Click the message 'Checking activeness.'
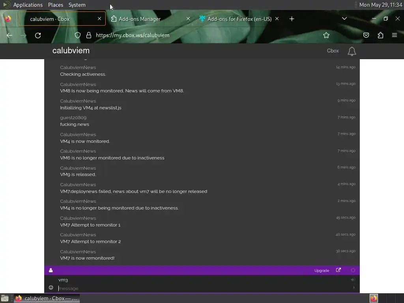The height and width of the screenshot is (303, 404). coord(83,74)
